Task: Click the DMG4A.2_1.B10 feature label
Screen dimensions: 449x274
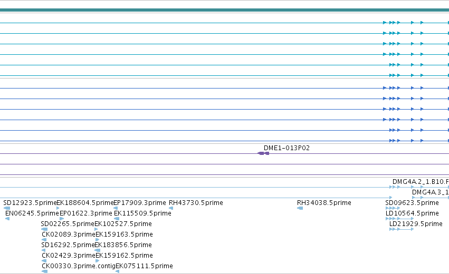Action: point(421,182)
